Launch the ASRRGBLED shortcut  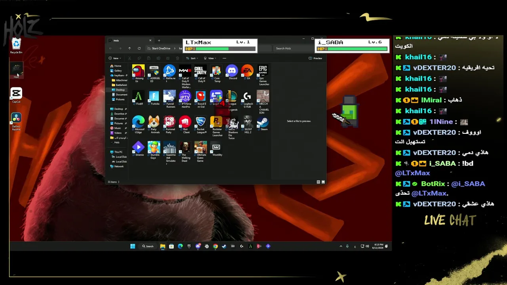point(154,73)
